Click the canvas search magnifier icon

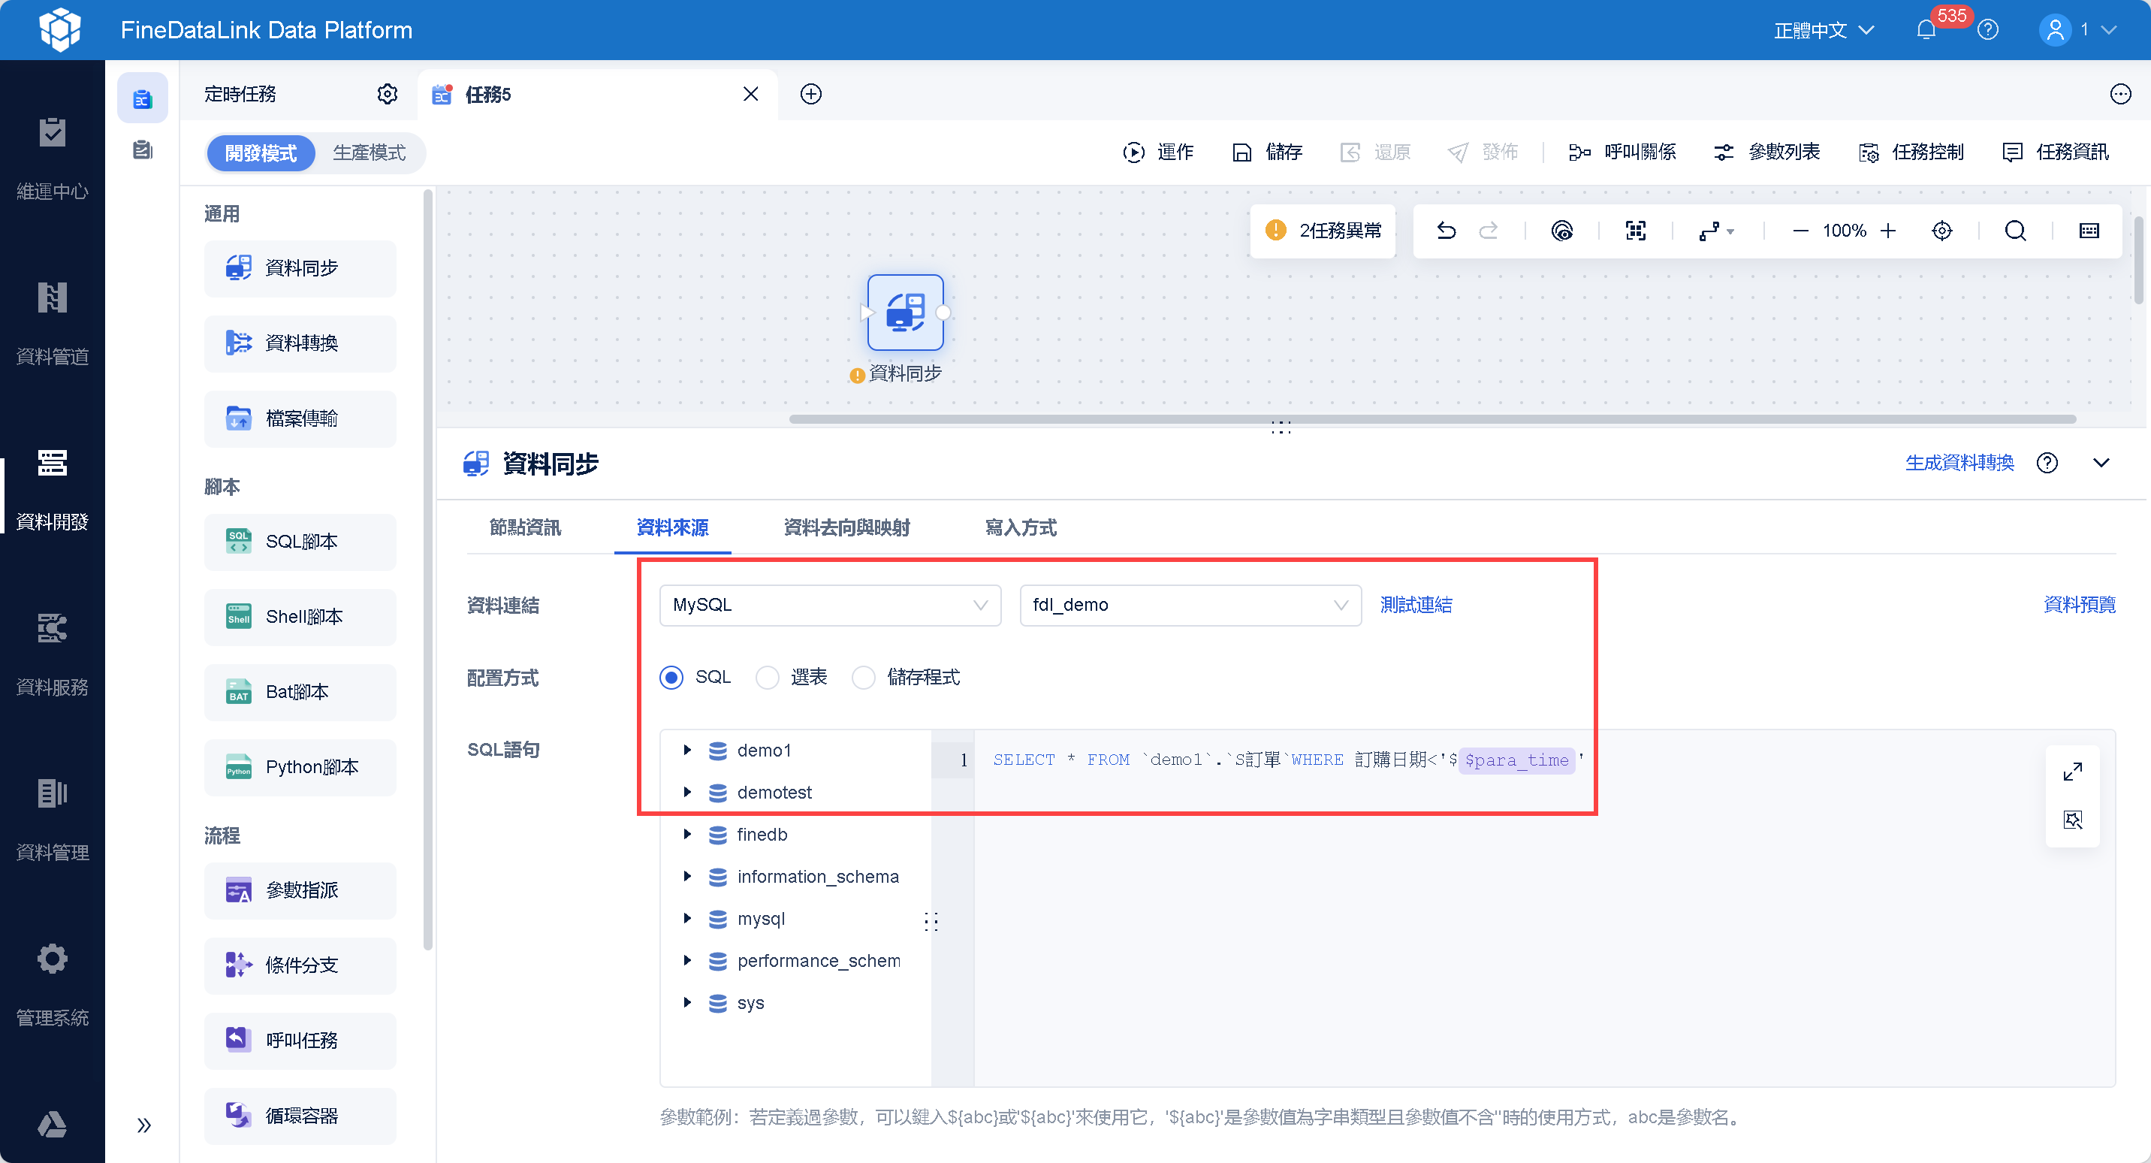click(x=2015, y=231)
